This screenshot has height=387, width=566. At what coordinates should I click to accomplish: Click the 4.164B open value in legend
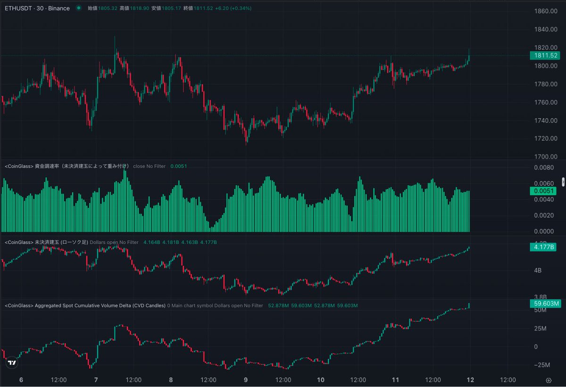pyautogui.click(x=151, y=242)
